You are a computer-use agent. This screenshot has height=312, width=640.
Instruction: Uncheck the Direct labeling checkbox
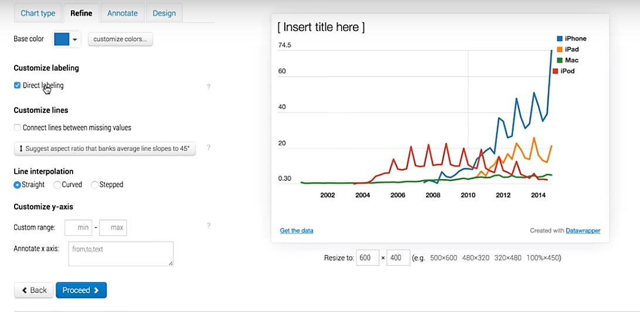point(17,85)
